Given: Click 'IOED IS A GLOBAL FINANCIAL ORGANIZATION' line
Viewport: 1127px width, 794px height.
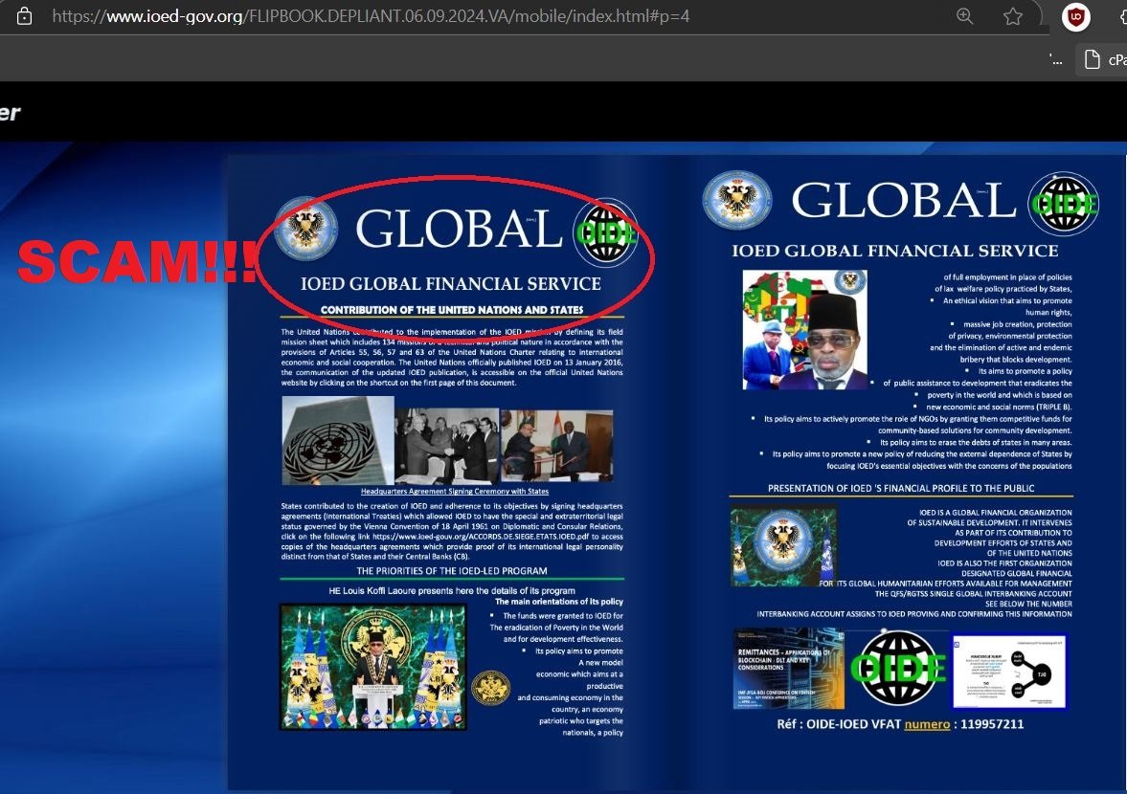Looking at the screenshot, I should point(995,513).
